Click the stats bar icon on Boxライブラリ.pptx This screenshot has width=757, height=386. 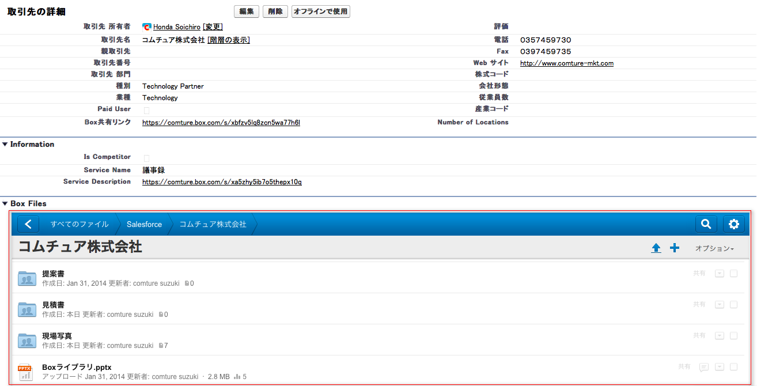coord(237,377)
